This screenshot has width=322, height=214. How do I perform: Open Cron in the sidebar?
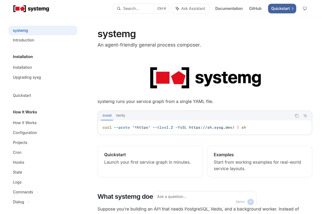(x=43, y=152)
